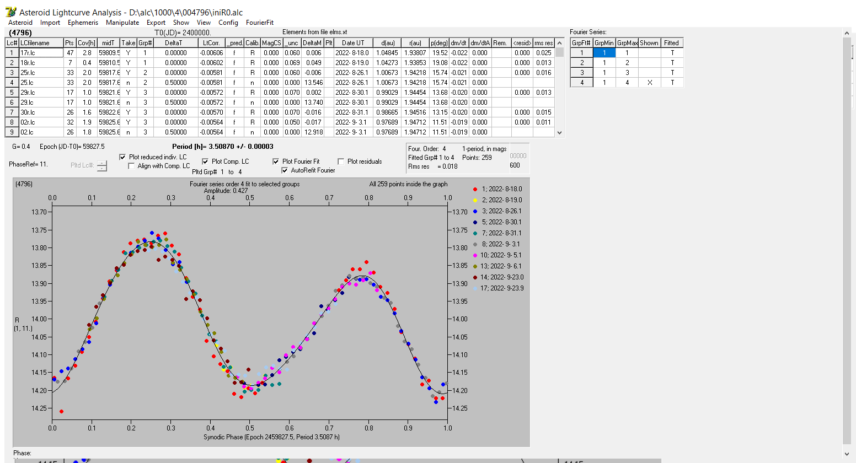Click the Shown X mark in row 4
The width and height of the screenshot is (856, 463).
pyautogui.click(x=650, y=83)
